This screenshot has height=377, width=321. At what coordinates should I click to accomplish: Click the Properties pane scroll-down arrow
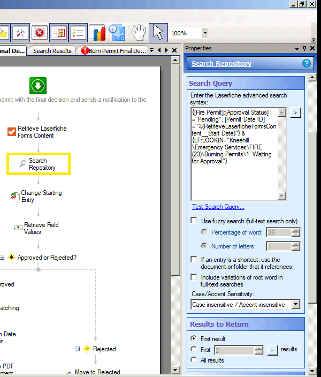[x=312, y=371]
